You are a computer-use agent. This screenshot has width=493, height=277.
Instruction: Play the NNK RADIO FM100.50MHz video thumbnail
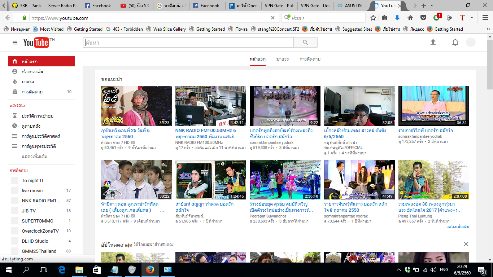point(210,106)
